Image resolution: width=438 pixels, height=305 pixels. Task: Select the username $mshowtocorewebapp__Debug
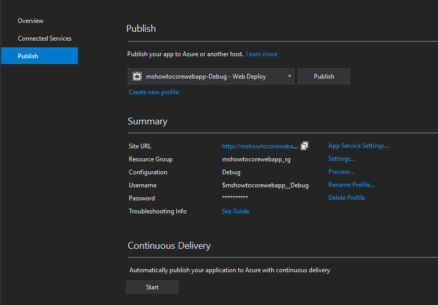point(265,185)
